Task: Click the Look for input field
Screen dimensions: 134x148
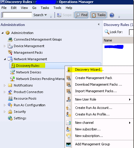Action: pyautogui.click(x=131, y=32)
